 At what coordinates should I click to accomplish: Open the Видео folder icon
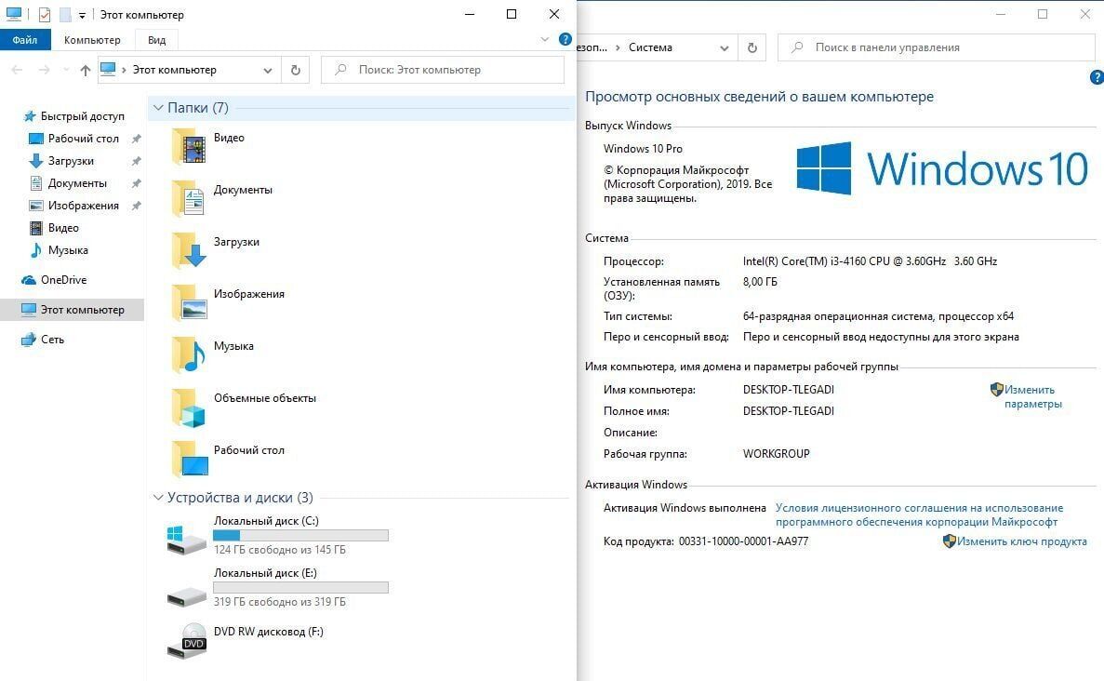click(x=189, y=147)
